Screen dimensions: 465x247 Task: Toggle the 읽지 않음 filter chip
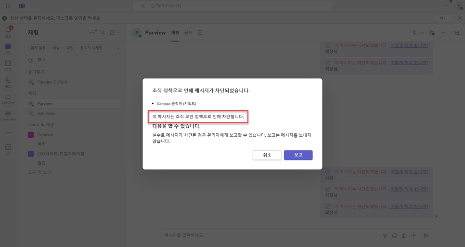click(x=38, y=48)
